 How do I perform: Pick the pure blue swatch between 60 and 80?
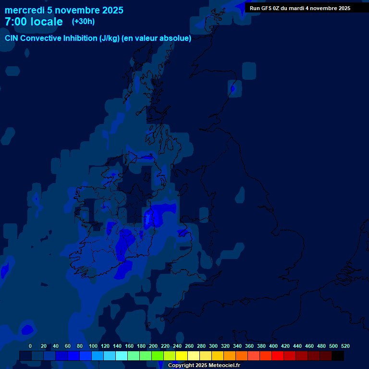tap(74, 356)
